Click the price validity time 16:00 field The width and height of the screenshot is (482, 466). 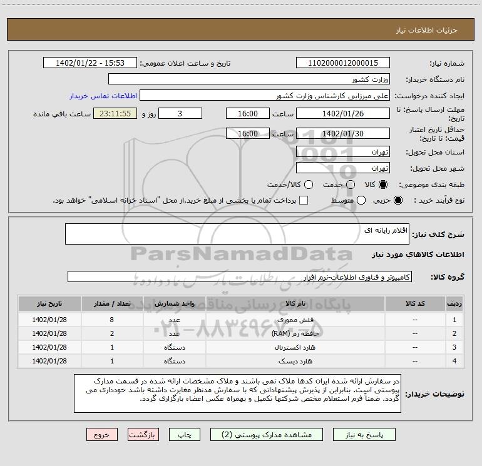pyautogui.click(x=248, y=133)
